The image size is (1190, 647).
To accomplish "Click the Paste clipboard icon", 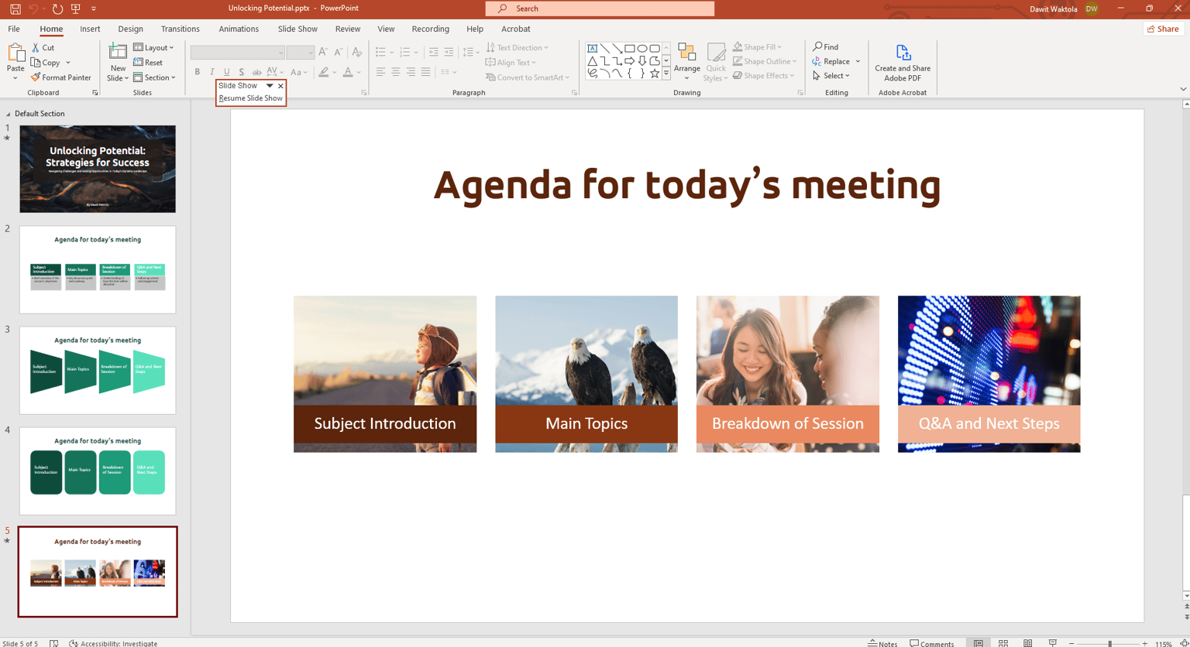I will point(15,53).
